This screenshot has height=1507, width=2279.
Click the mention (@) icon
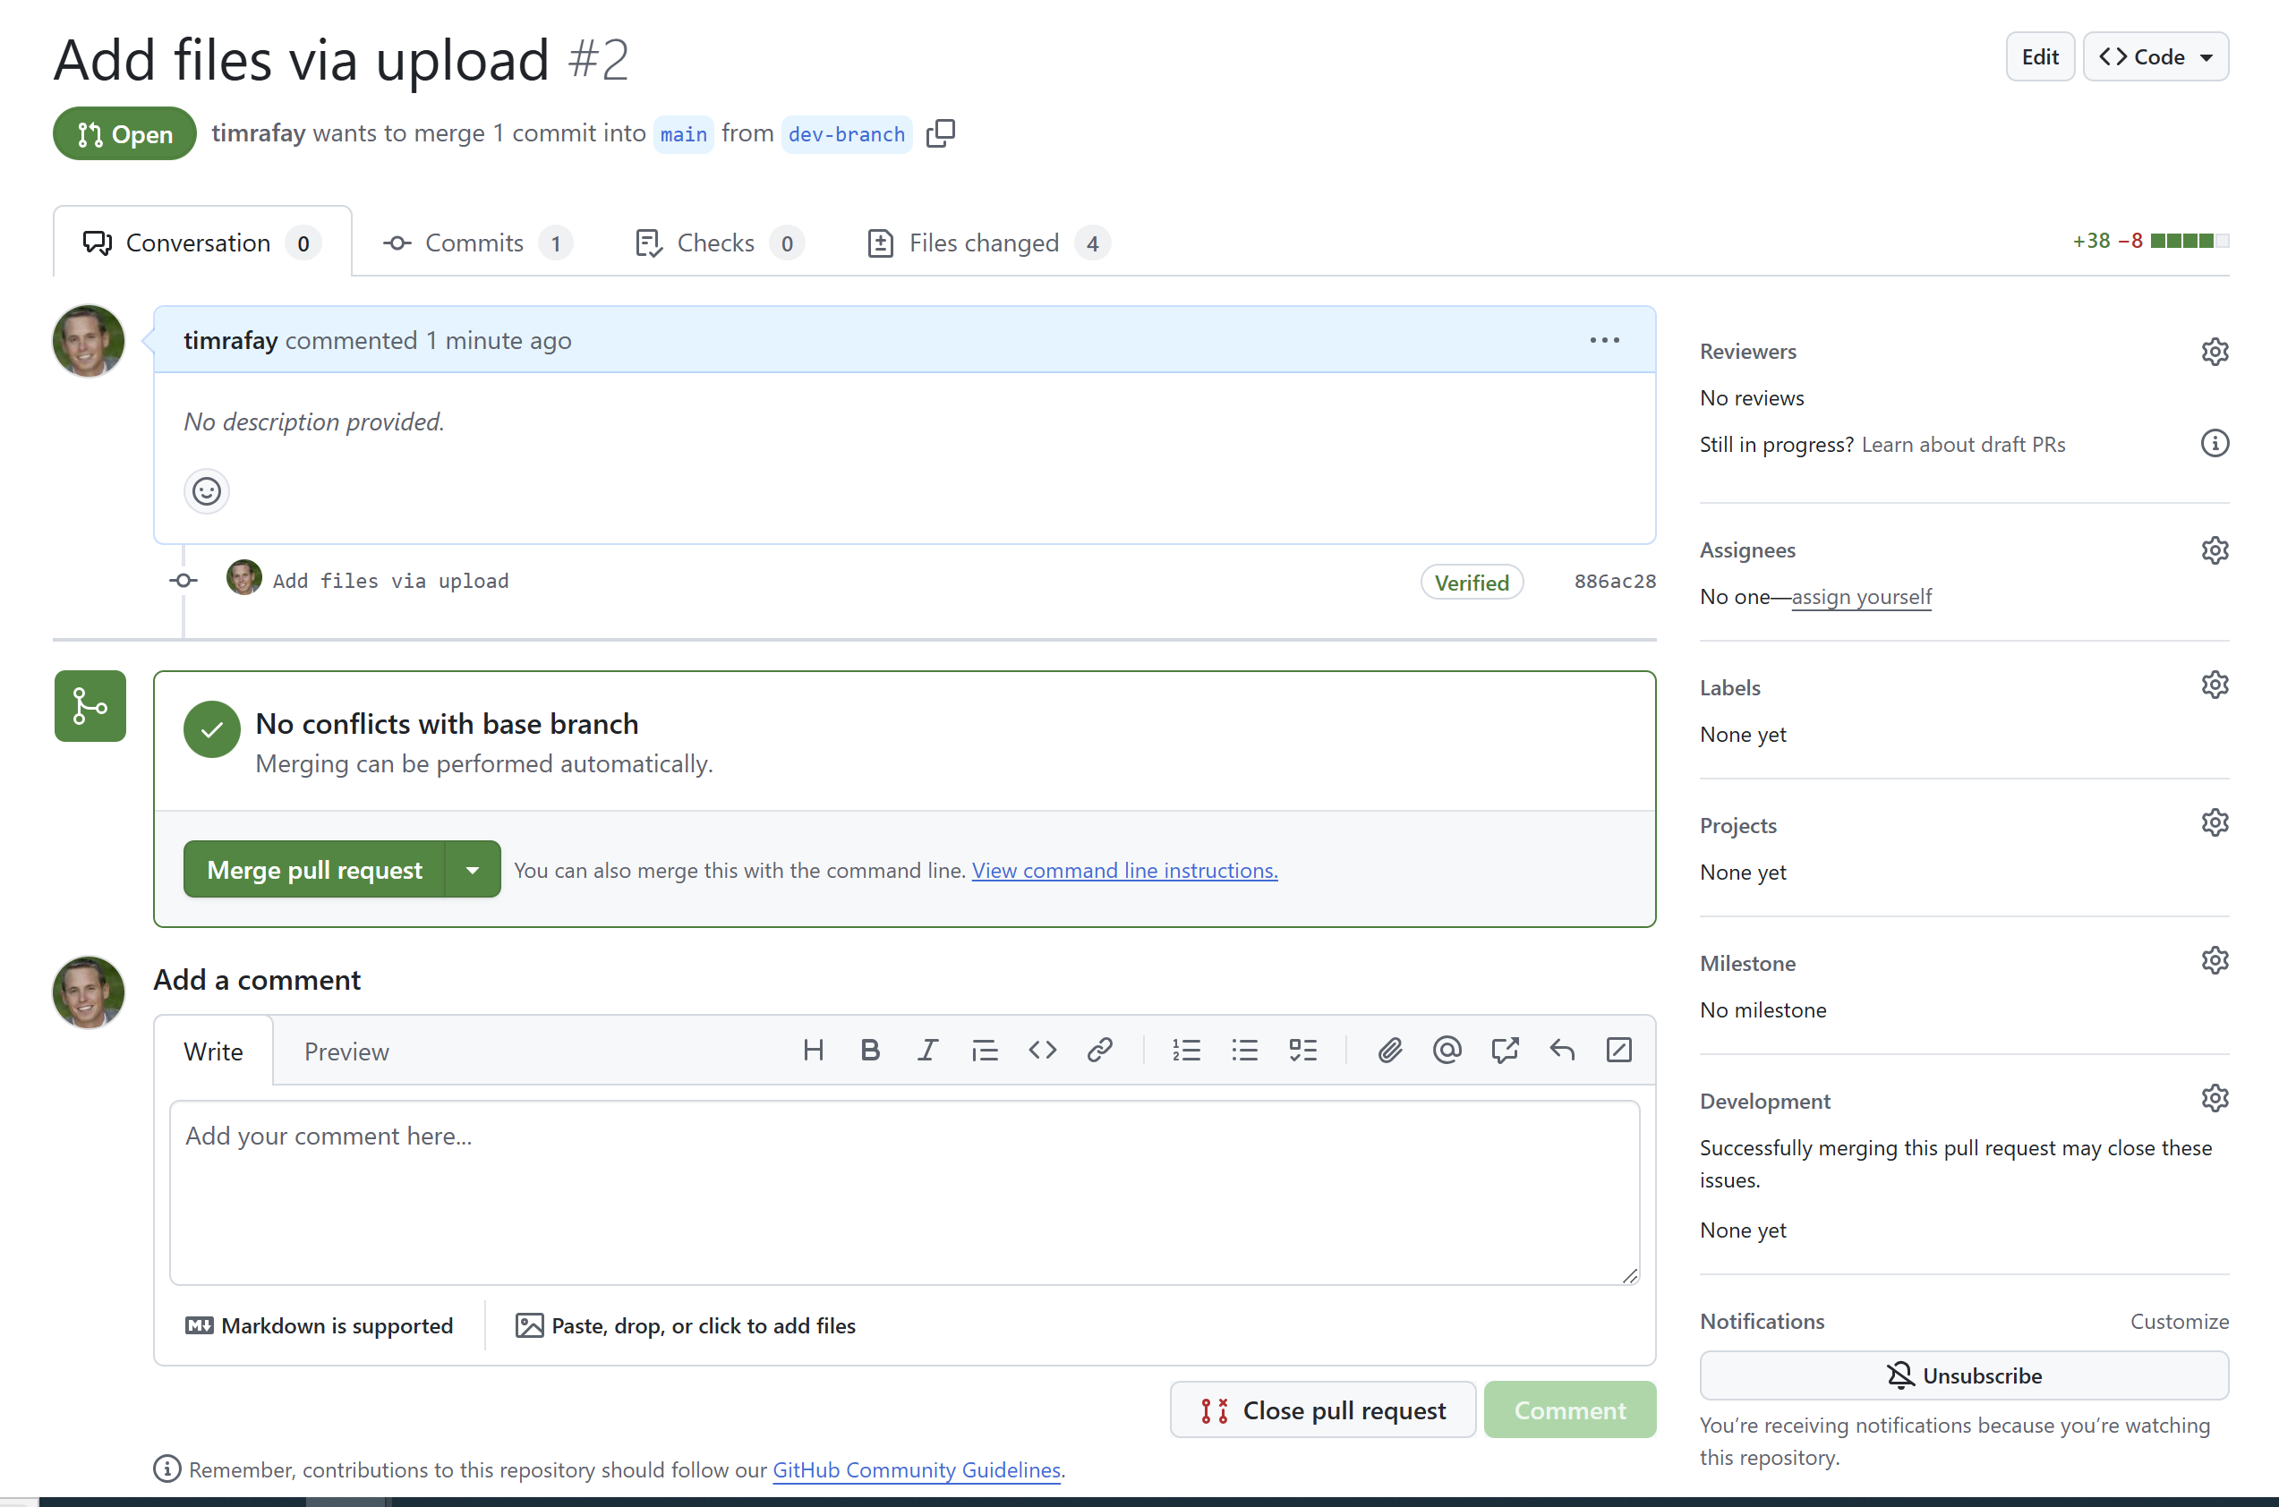click(1447, 1051)
